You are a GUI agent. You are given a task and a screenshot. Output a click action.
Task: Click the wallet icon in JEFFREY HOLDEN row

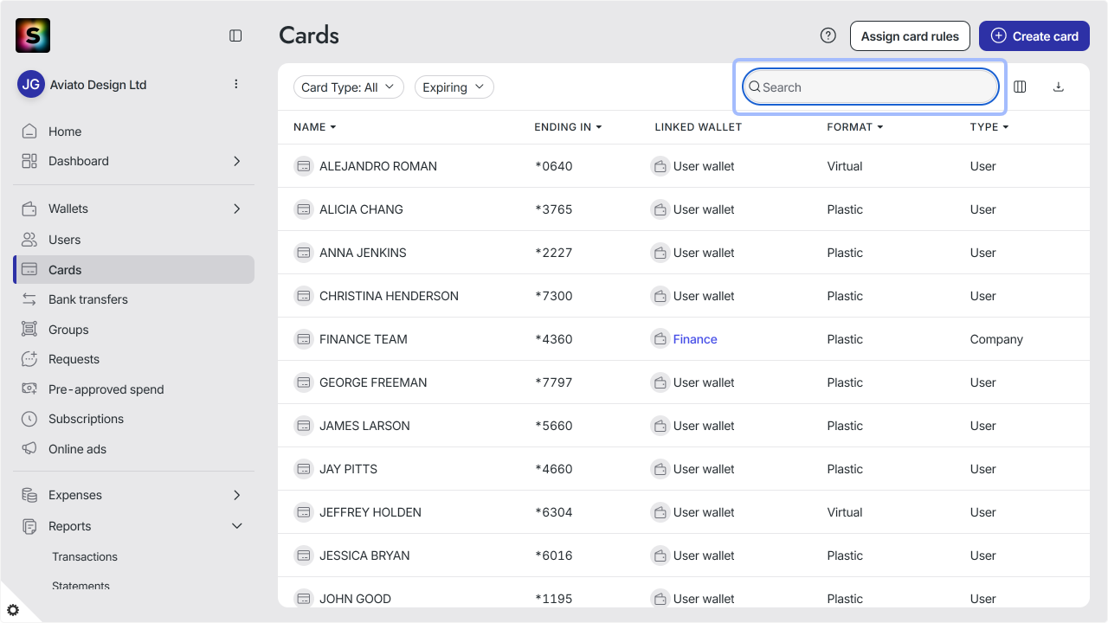pyautogui.click(x=660, y=511)
